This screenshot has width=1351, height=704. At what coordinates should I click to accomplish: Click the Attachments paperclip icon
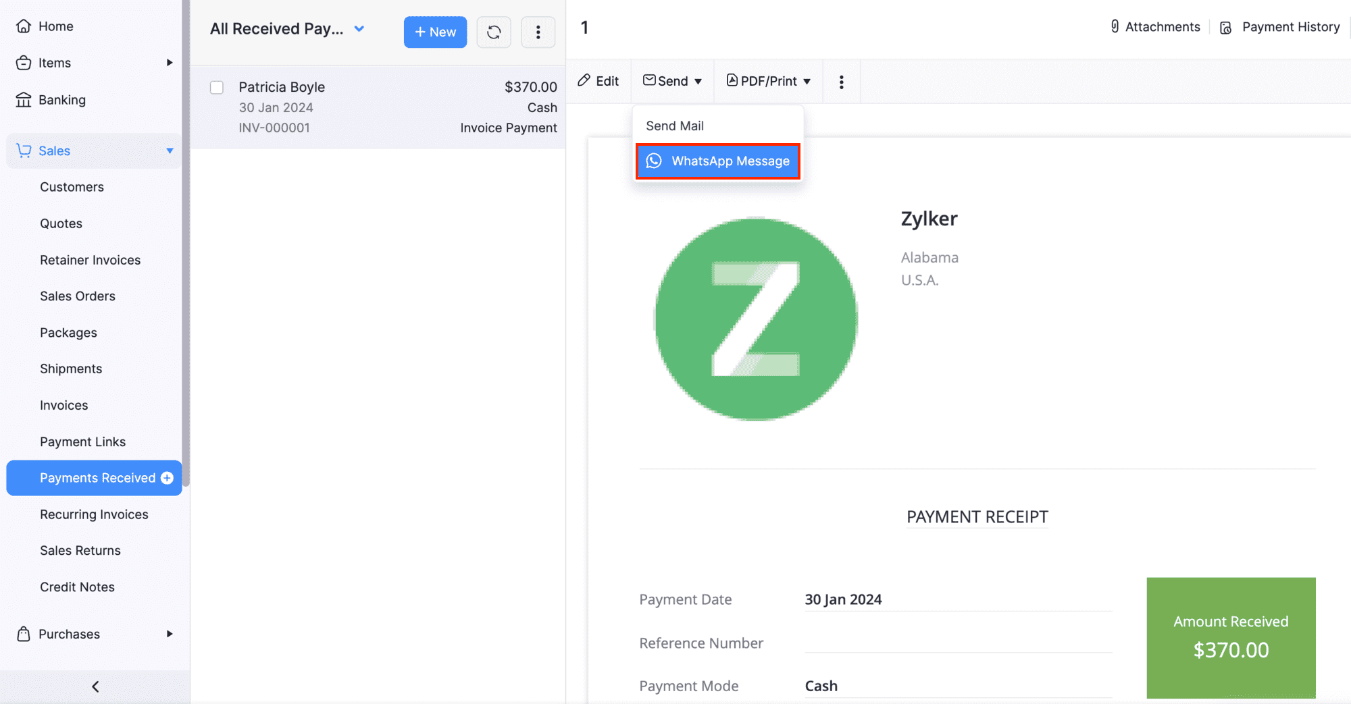(1115, 26)
